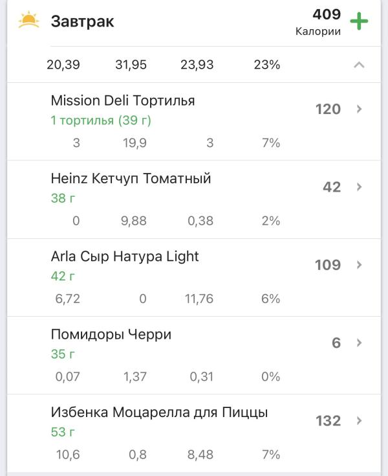Open details arrow for Избенка Моцарелла

(359, 420)
